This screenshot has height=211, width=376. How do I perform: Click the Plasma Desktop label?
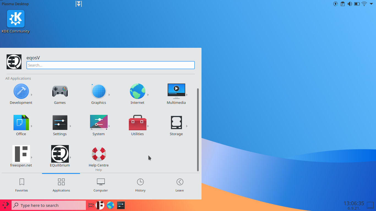[x=15, y=4]
